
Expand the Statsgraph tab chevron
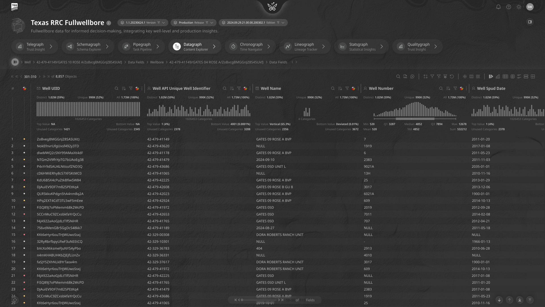point(382,47)
